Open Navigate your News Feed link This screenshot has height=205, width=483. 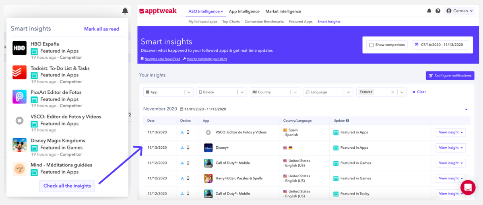point(161,59)
